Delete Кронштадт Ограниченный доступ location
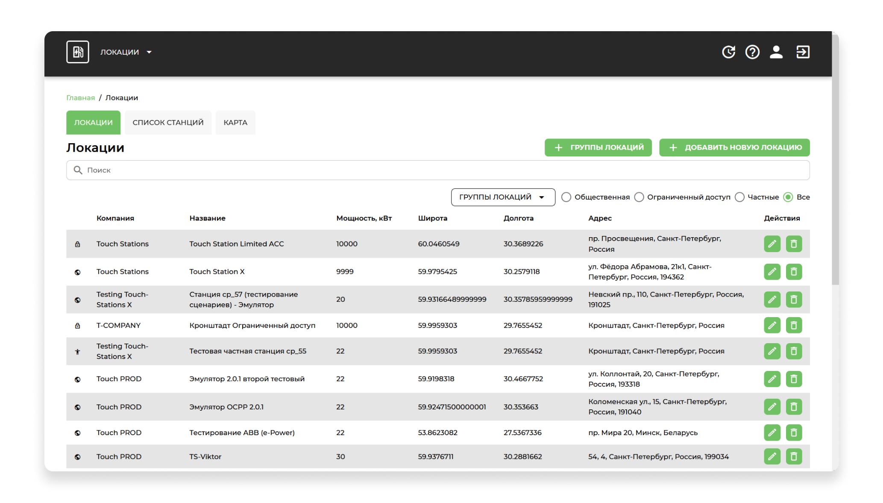This screenshot has width=883, height=503. tap(794, 326)
